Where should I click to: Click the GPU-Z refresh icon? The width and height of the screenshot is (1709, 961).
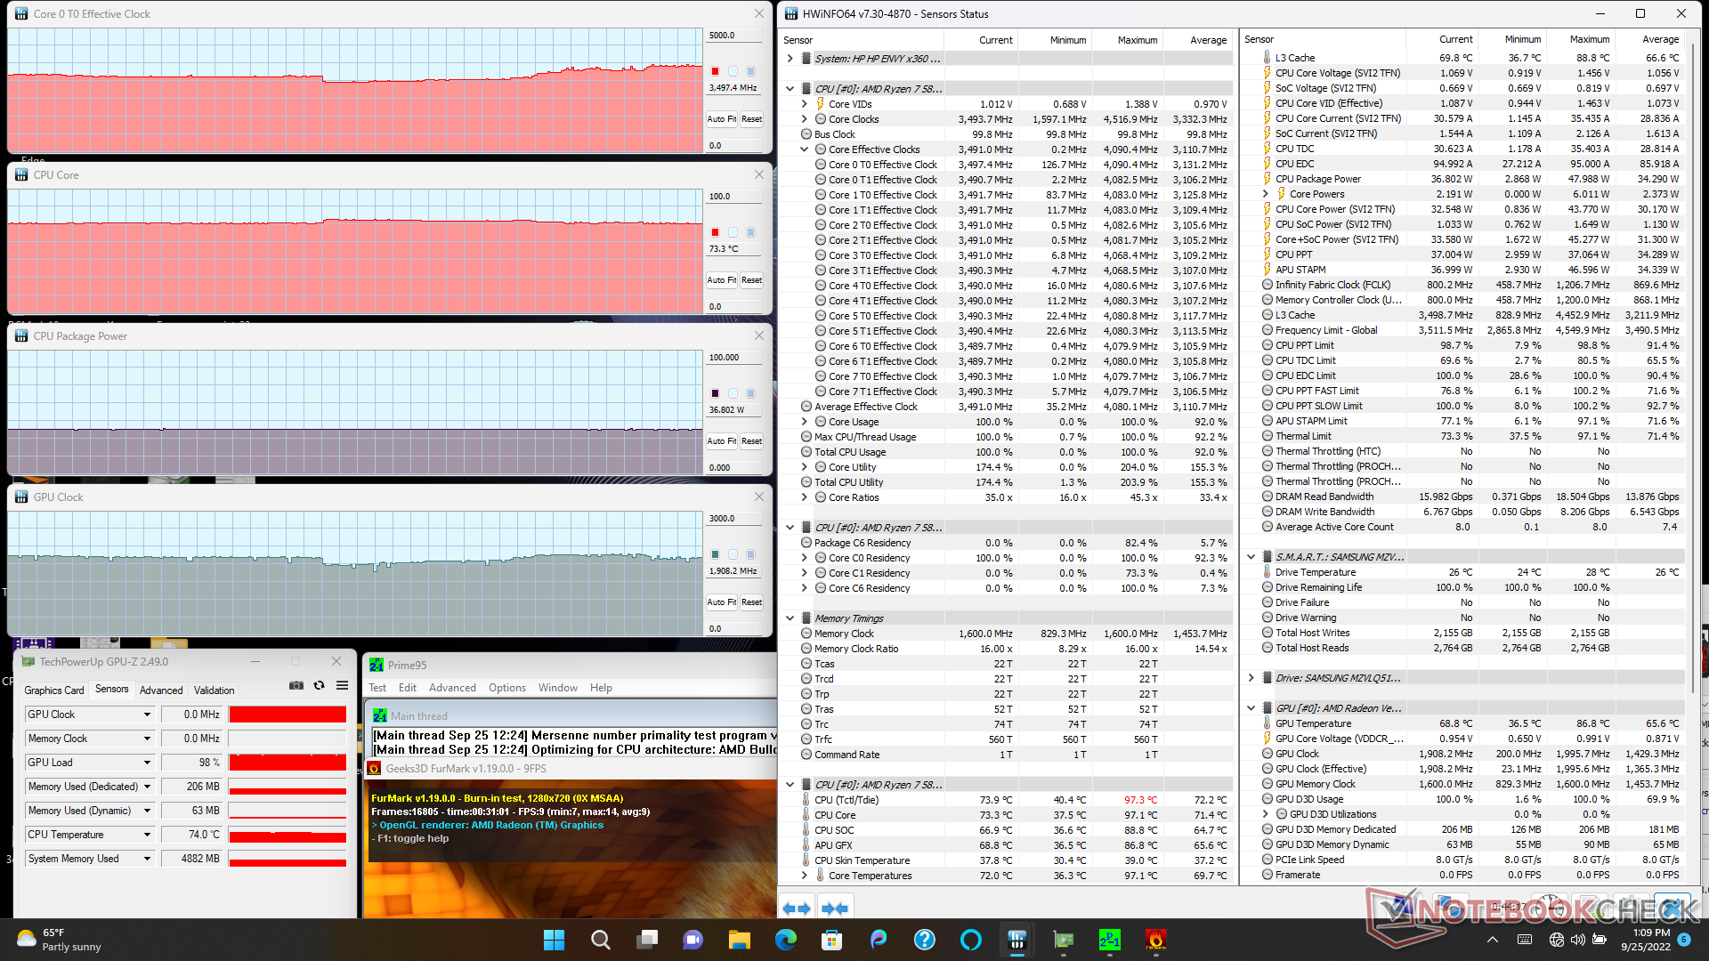pos(319,685)
